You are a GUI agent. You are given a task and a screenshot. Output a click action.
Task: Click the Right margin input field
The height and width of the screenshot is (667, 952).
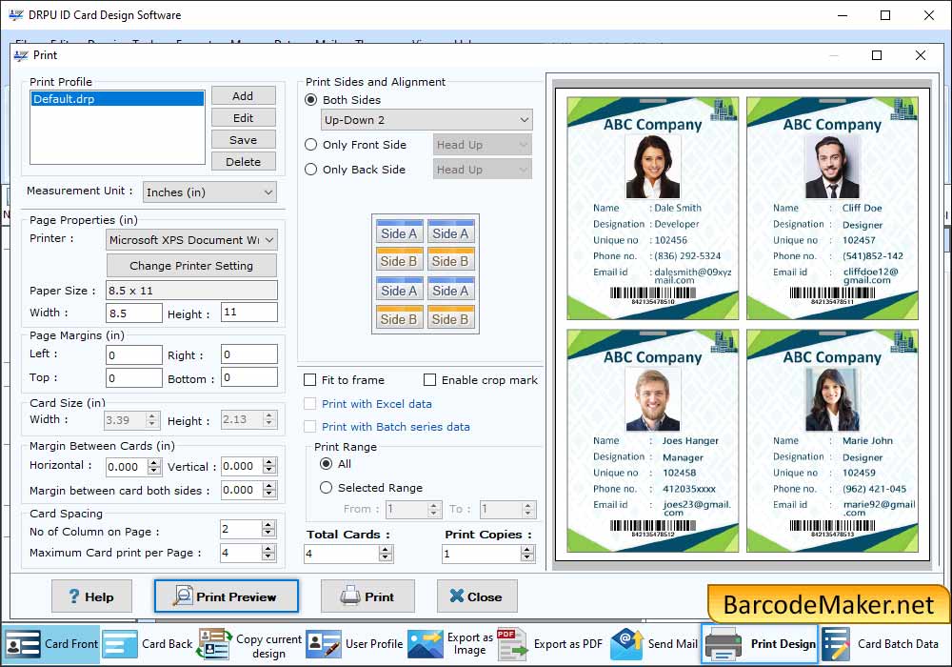[249, 354]
